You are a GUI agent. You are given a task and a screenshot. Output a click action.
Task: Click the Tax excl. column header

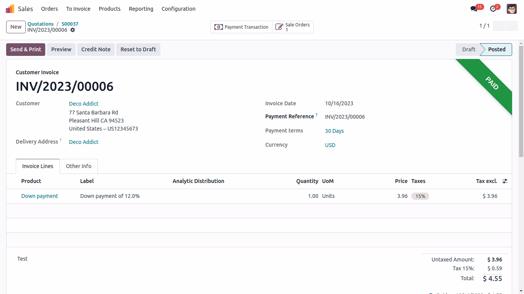(486, 181)
